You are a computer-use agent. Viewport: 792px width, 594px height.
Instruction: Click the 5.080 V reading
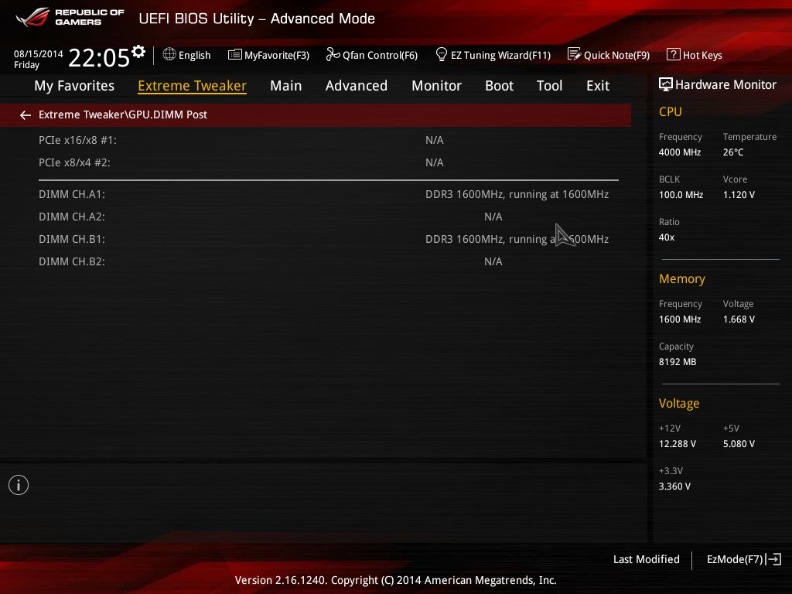pyautogui.click(x=739, y=443)
